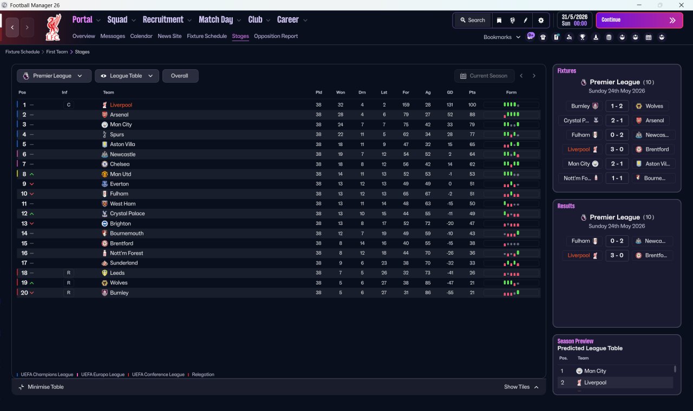Open the bookmark icon beside Search

point(499,21)
